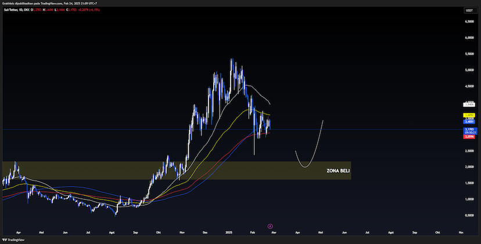
Task: Click the 0,5000 price axis label
Action: coord(469,216)
